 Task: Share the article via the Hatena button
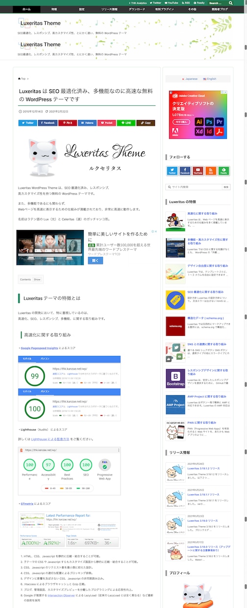[87, 123]
